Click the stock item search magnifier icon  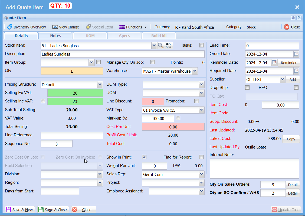pyautogui.click(x=161, y=46)
